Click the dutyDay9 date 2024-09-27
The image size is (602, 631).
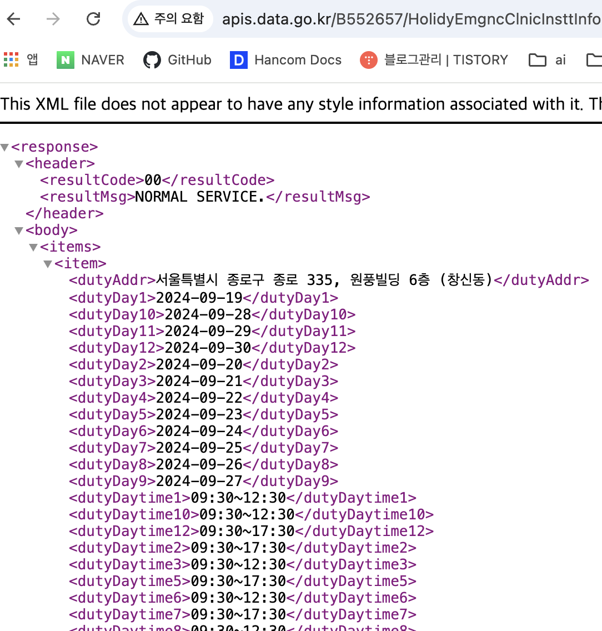[199, 481]
